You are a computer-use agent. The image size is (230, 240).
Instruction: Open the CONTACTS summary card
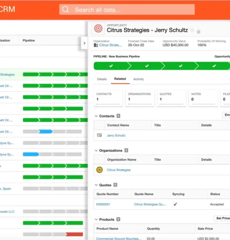[x=108, y=98]
